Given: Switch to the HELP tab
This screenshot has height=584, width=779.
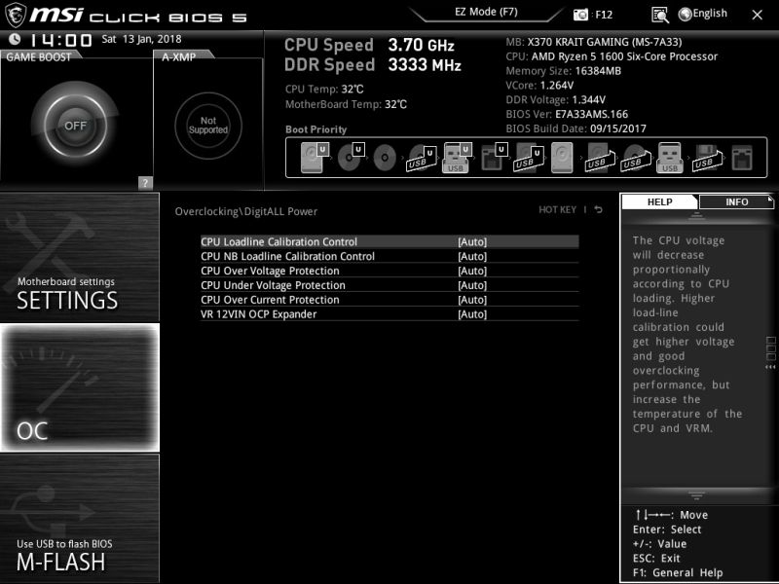Looking at the screenshot, I should point(660,201).
